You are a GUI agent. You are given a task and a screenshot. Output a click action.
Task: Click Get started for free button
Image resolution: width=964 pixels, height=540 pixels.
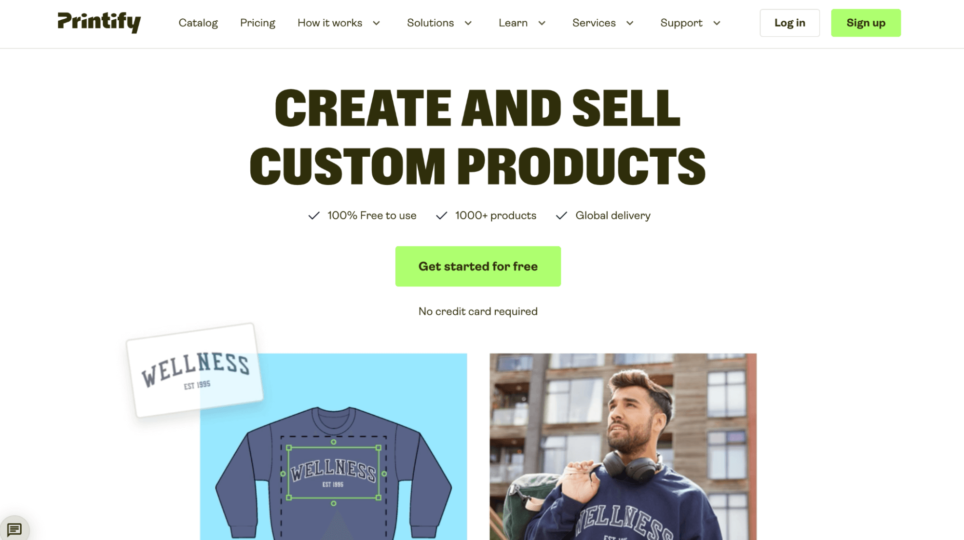coord(478,266)
